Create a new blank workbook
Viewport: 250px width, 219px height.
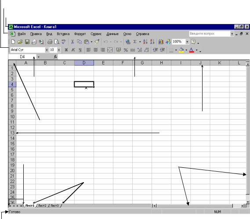[13, 42]
